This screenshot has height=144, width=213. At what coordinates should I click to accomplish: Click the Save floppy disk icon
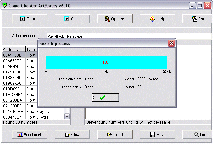click(x=152, y=135)
